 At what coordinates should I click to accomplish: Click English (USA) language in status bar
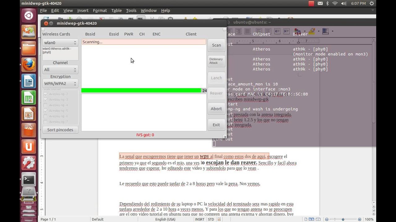click(165, 219)
